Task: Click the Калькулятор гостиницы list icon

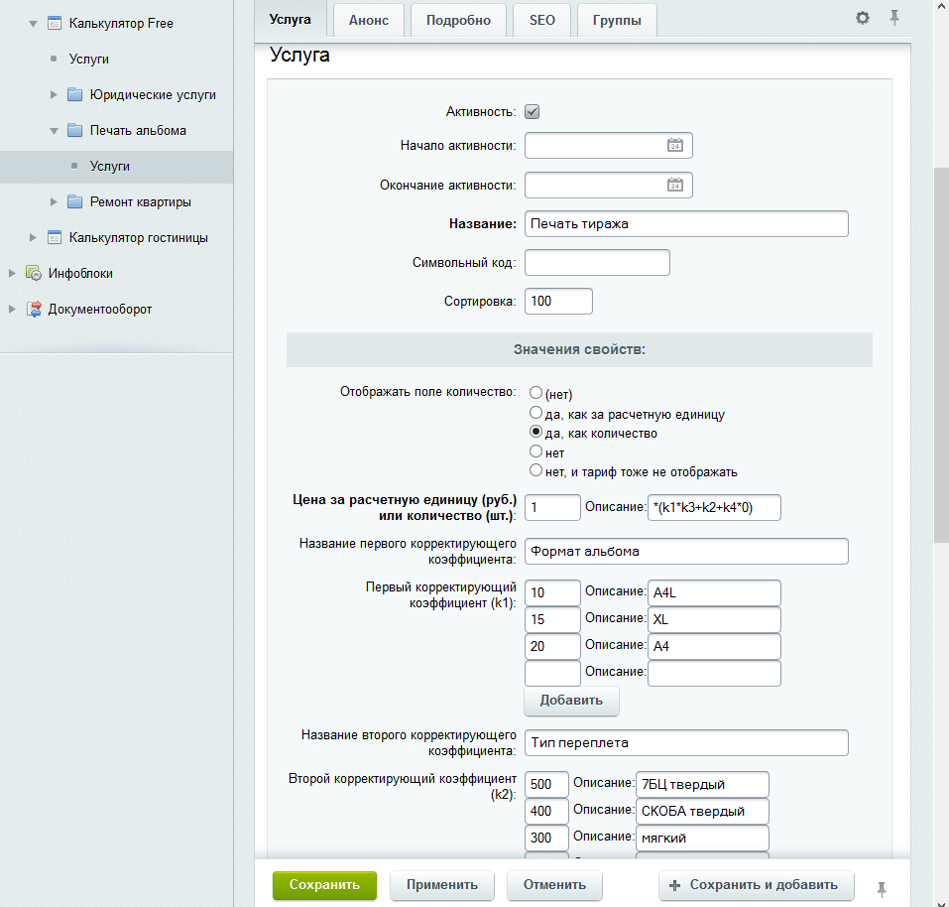Action: point(55,237)
